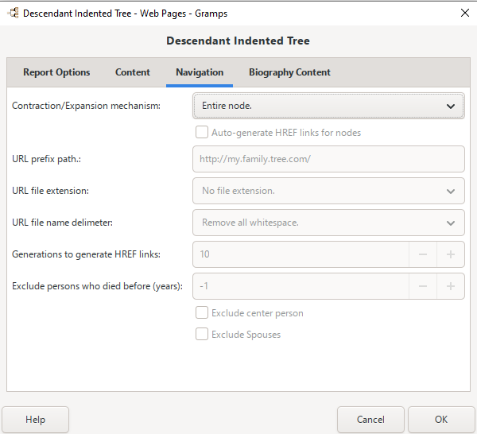Confirm with the OK button
This screenshot has height=434, width=477.
441,420
